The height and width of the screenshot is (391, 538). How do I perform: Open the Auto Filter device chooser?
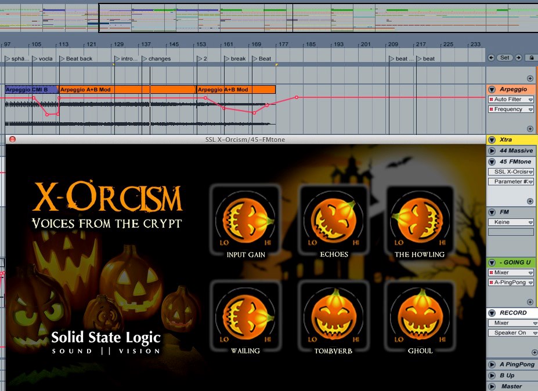pos(511,99)
